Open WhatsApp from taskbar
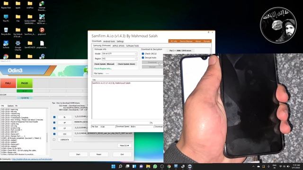This screenshot has width=303, height=170. pyautogui.click(x=155, y=166)
